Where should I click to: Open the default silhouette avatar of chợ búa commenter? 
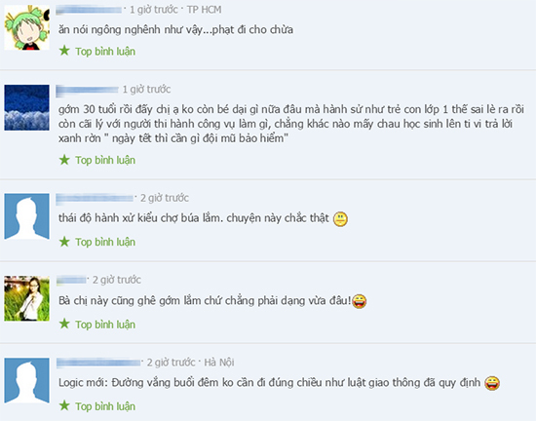[x=26, y=216]
